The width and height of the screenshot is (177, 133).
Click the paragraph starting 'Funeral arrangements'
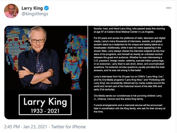[x=129, y=112]
